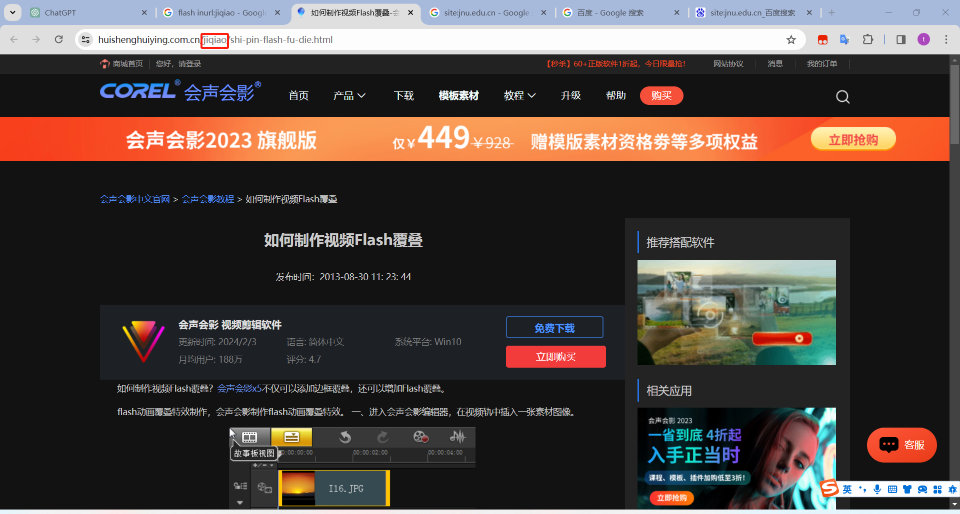Expand the 产品 dropdown menu

point(349,95)
